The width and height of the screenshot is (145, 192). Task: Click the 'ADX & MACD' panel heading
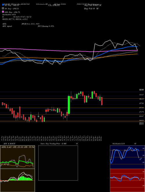click(9, 144)
